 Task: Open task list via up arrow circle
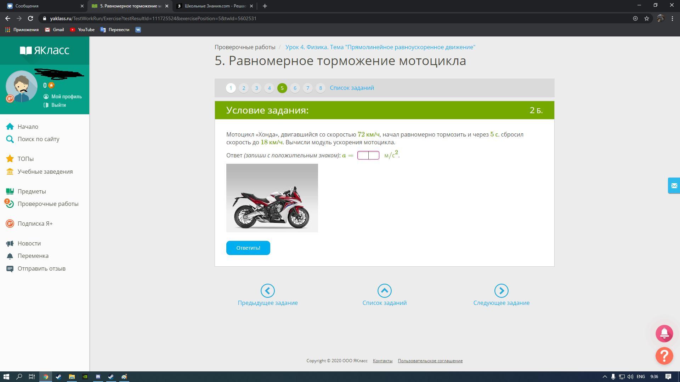(x=384, y=291)
